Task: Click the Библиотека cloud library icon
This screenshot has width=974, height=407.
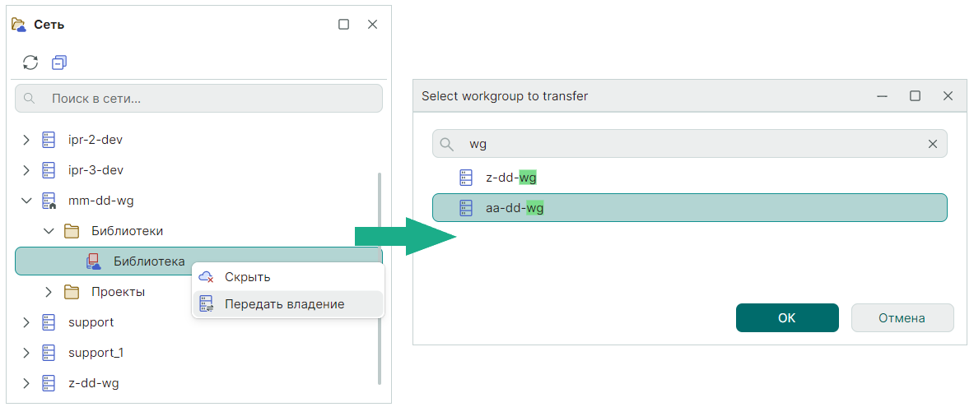Action: (x=94, y=261)
